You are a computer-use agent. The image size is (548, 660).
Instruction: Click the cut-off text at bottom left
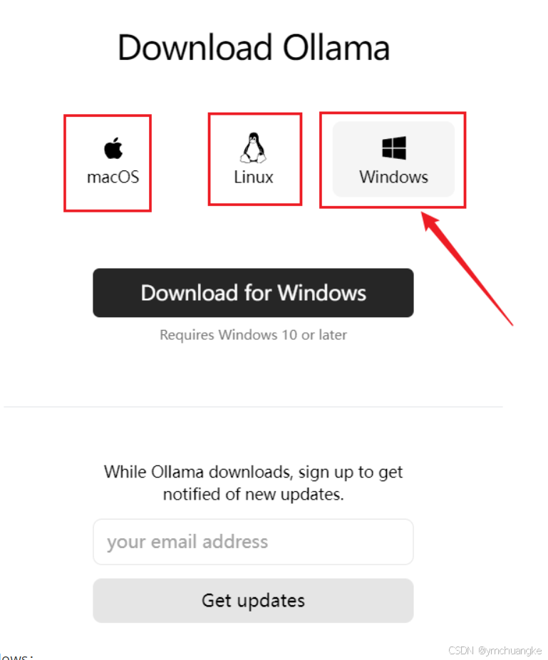click(16, 656)
